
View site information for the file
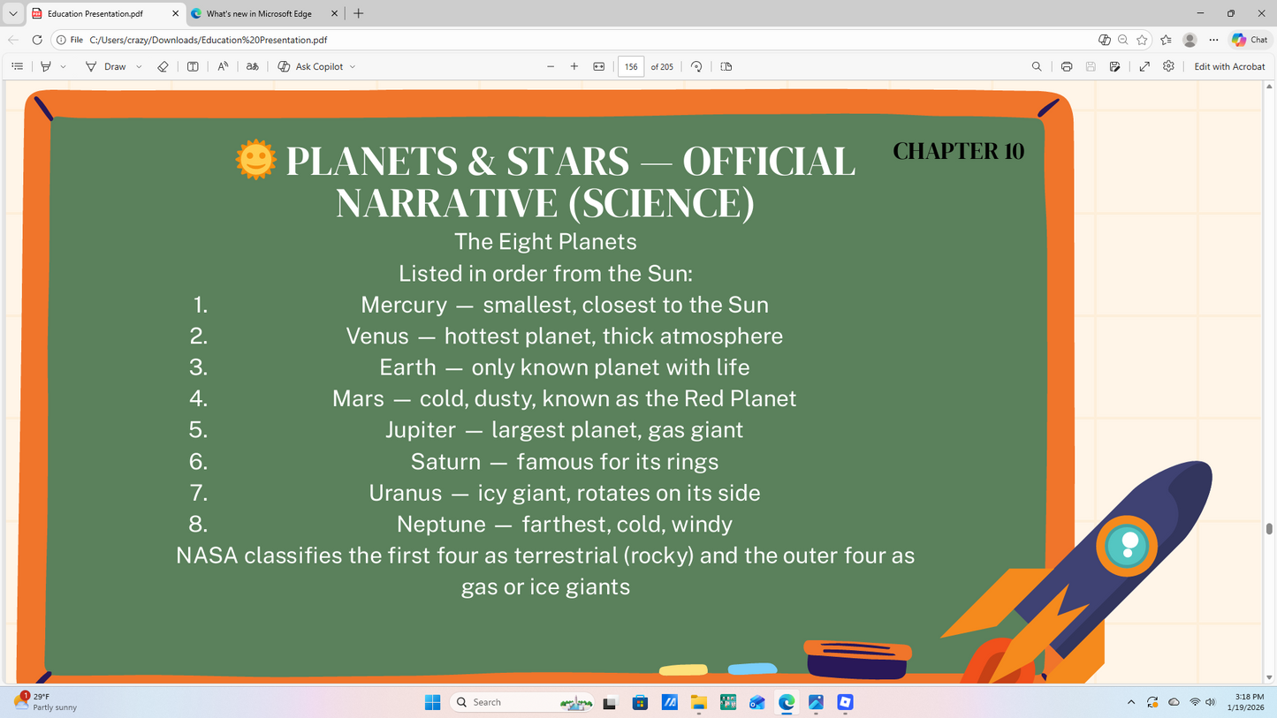click(x=68, y=40)
